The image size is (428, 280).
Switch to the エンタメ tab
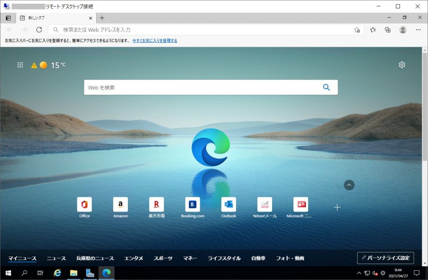click(134, 258)
